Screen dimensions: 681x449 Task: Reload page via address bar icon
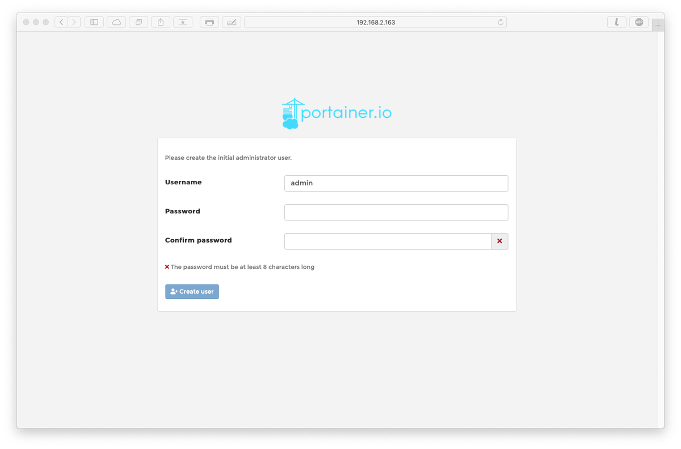[501, 22]
